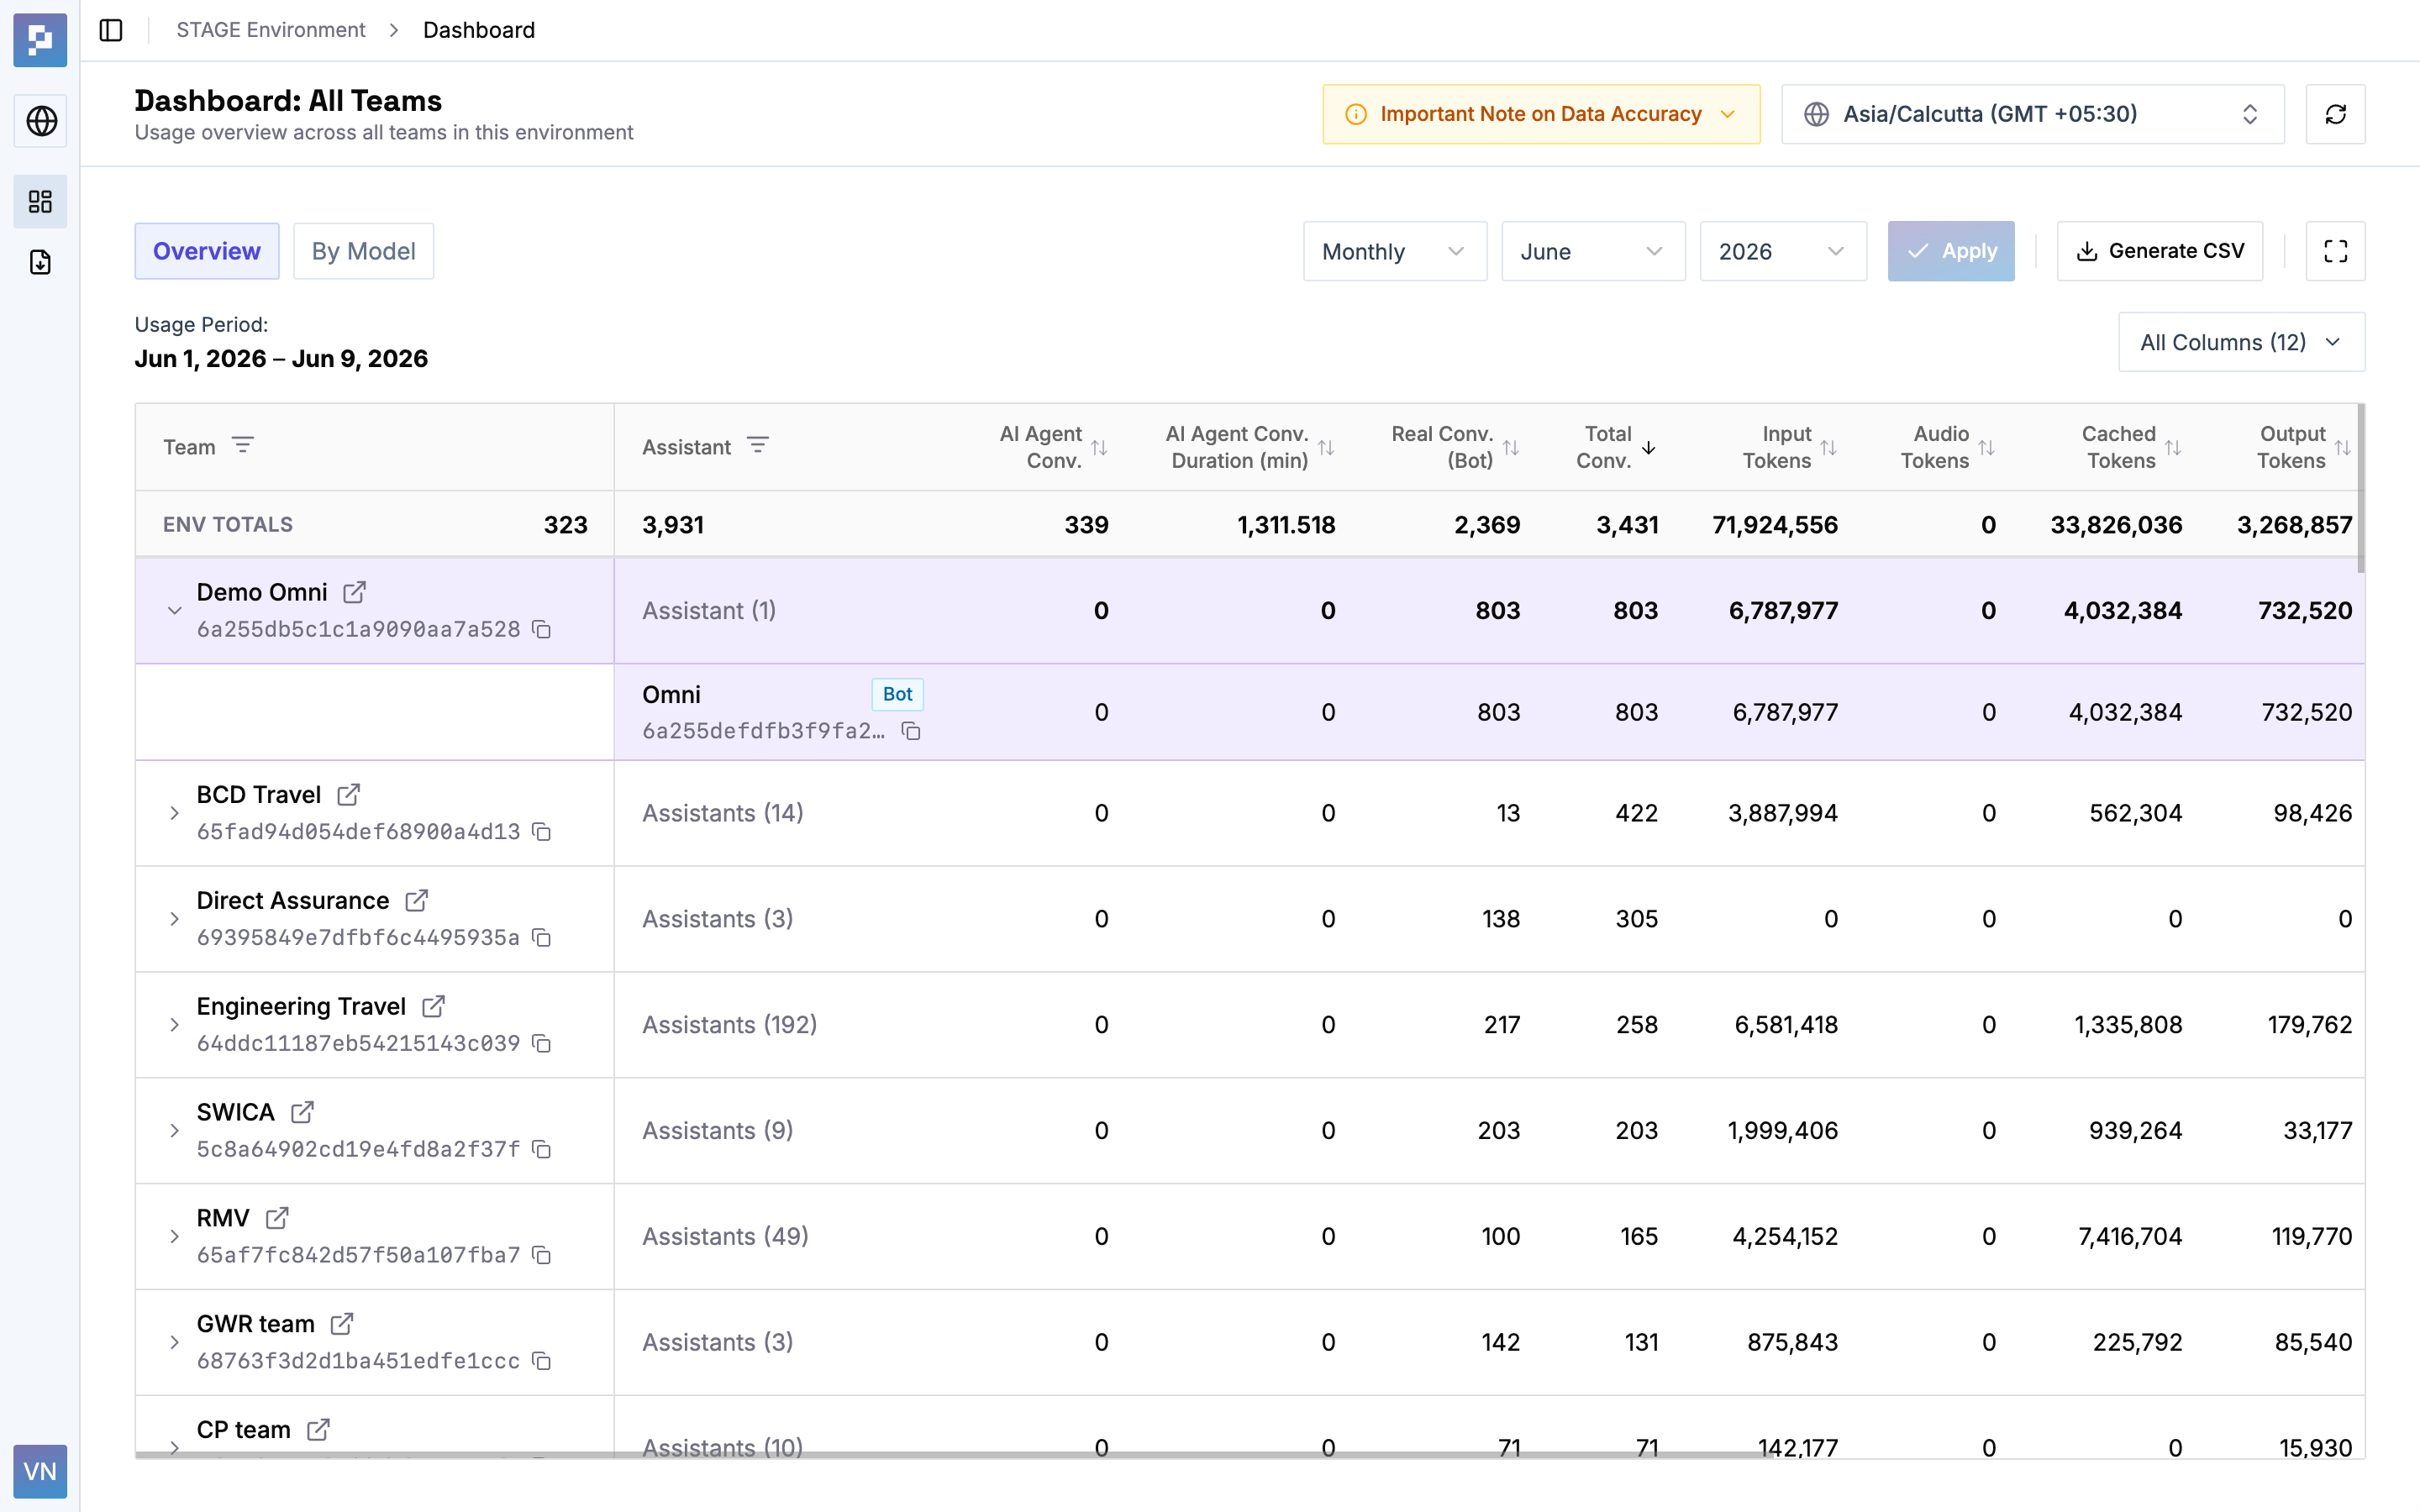Image resolution: width=2420 pixels, height=1512 pixels.
Task: Open the 2026 year dropdown
Action: 1783,251
